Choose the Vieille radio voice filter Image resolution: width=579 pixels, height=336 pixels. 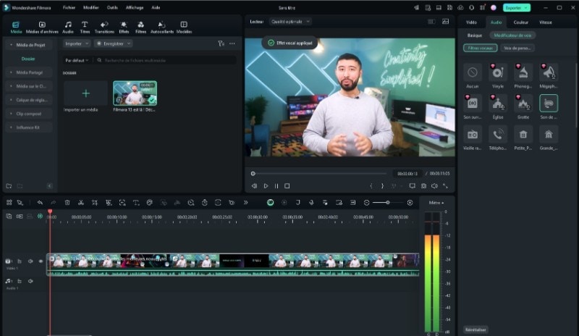point(473,135)
